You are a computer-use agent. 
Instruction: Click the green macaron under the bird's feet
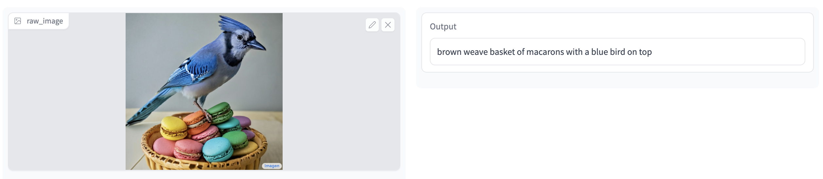pos(221,112)
